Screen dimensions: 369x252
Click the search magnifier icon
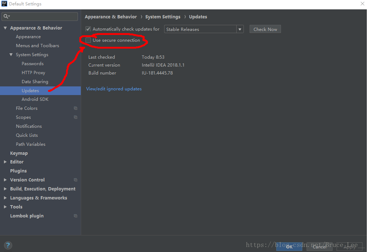tap(6, 16)
